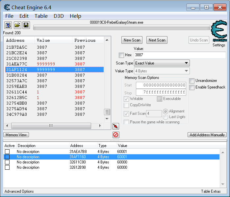Click the results vertical scrollbar thumb
The height and width of the screenshot is (197, 230).
tap(107, 112)
